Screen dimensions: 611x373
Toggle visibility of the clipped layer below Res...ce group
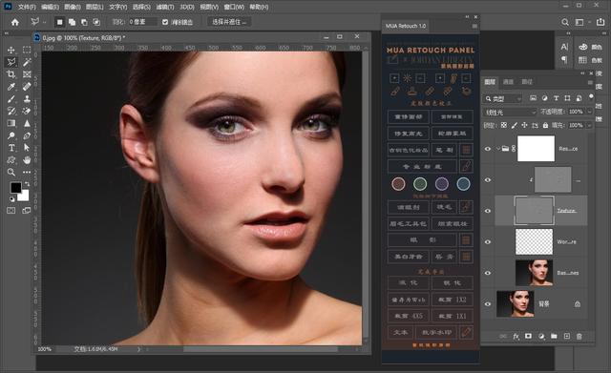click(488, 180)
